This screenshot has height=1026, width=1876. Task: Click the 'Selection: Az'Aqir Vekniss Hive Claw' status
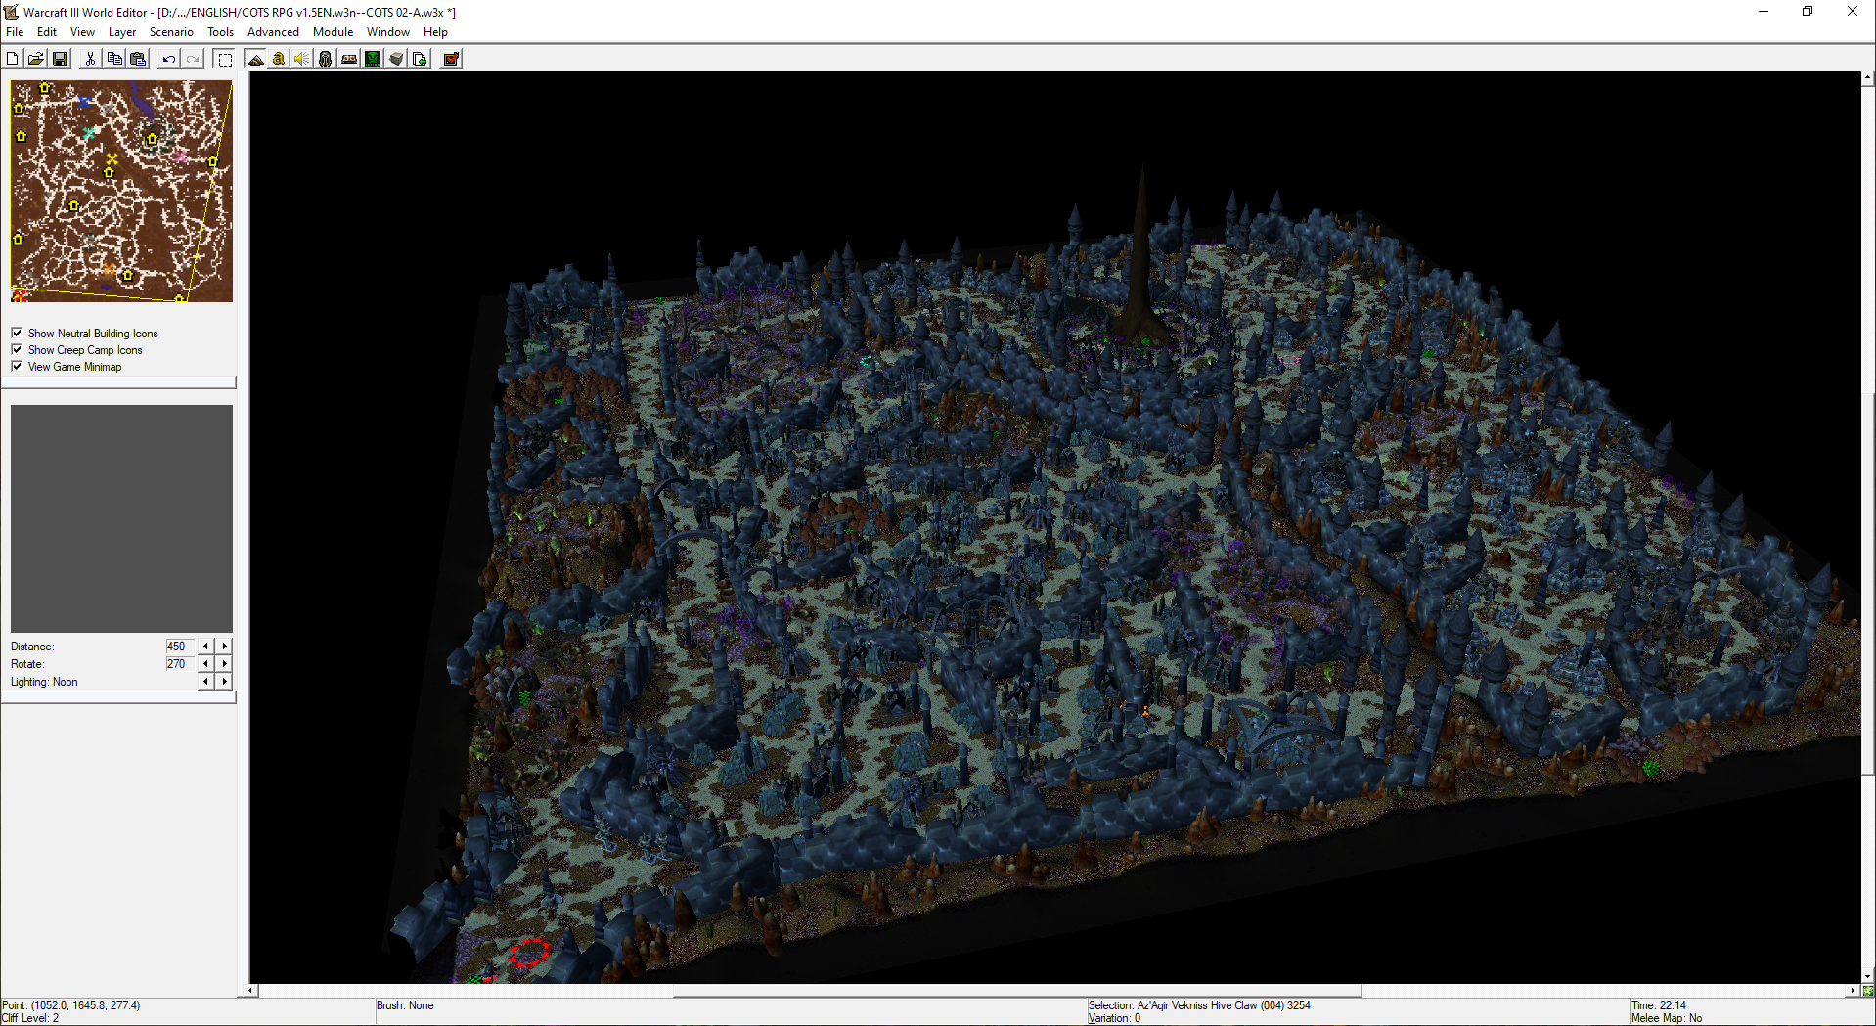(x=1199, y=1005)
